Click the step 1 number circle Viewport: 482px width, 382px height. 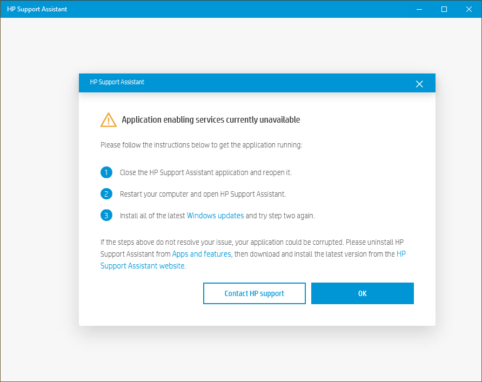pos(106,172)
